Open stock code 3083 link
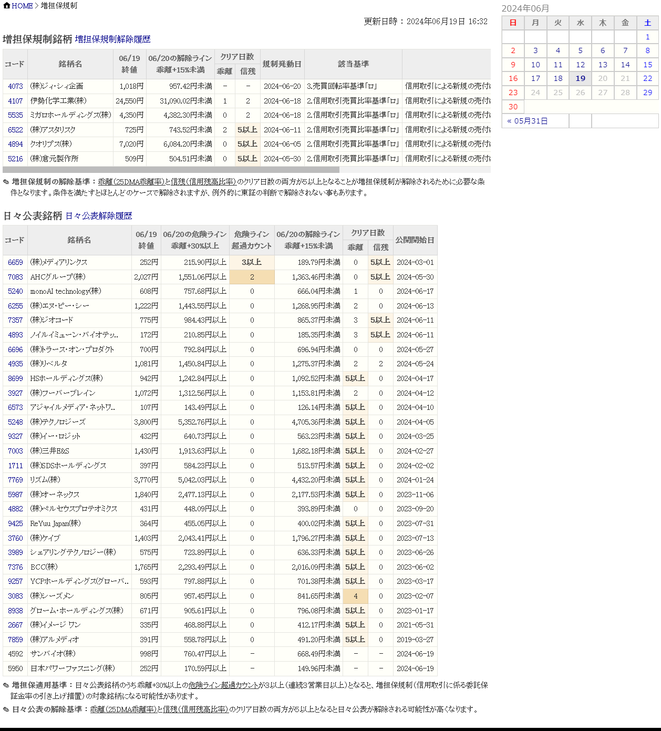This screenshot has width=661, height=731. [x=15, y=596]
